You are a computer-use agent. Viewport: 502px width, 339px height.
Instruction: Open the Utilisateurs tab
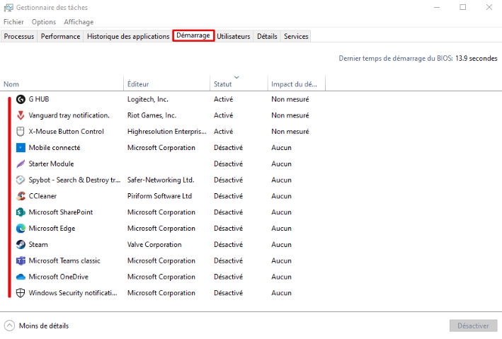pos(234,36)
